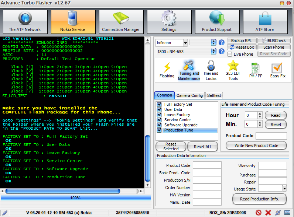The width and height of the screenshot is (294, 217).
Task: Click the Hour input field
Action: pyautogui.click(x=251, y=115)
